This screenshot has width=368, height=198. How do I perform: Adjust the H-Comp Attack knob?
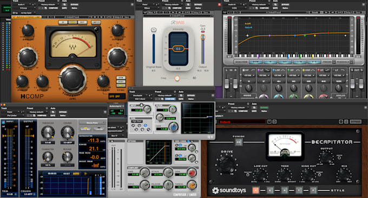[42, 81]
